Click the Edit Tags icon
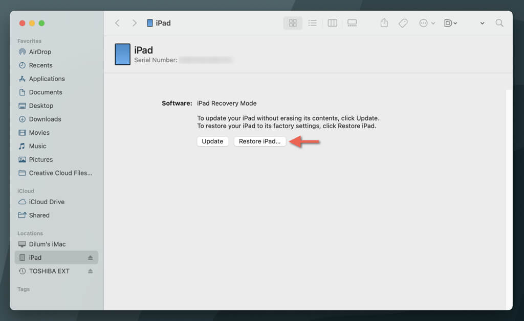This screenshot has height=321, width=524. click(403, 23)
